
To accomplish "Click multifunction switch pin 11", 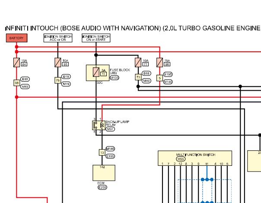I will [207, 164].
